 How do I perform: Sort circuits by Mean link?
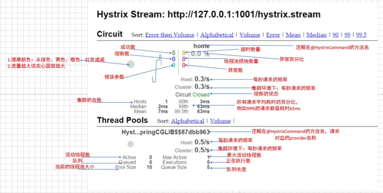(x=293, y=35)
